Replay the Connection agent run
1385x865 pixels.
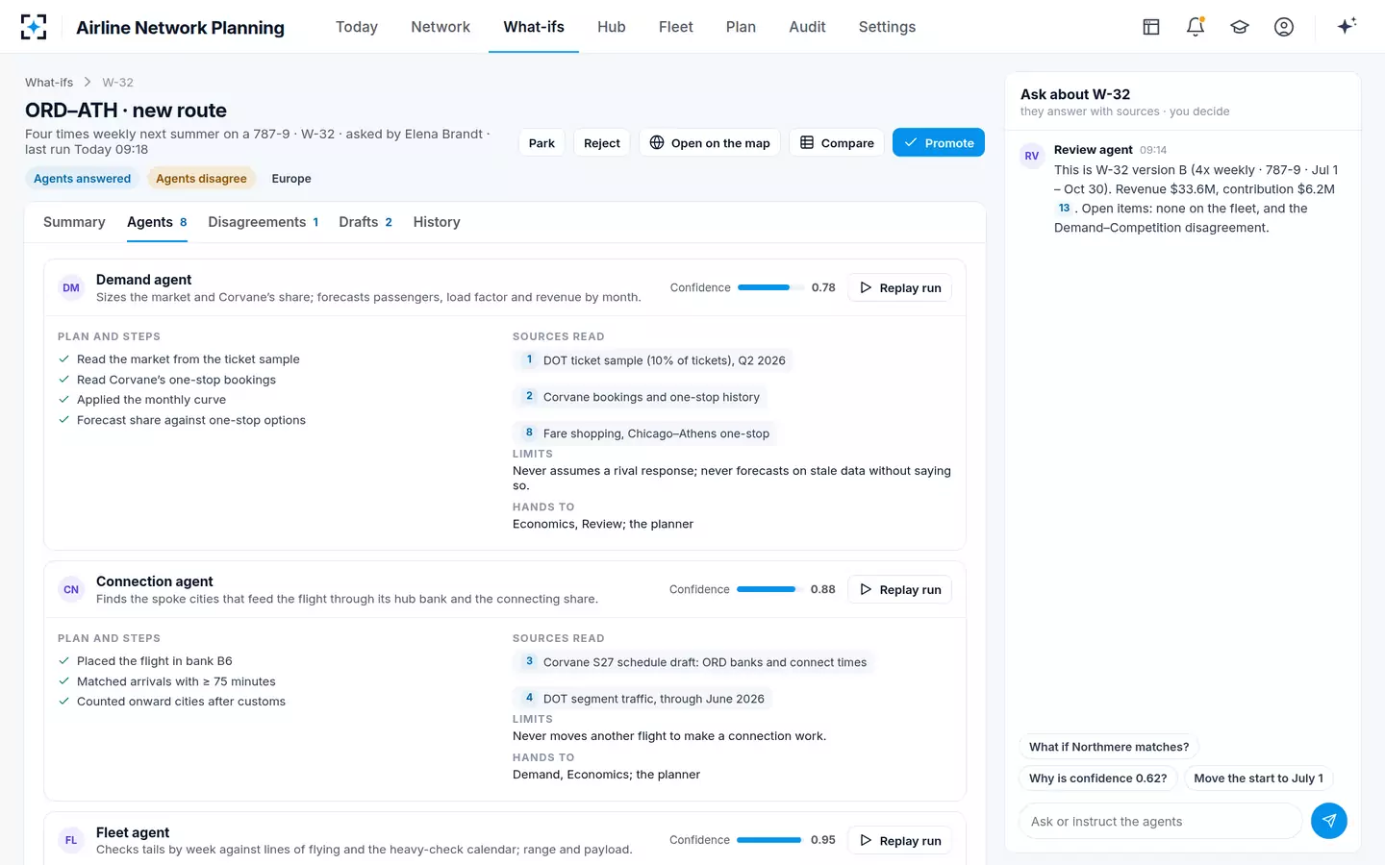click(900, 589)
